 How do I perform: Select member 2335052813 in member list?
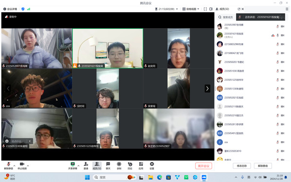tap(251, 124)
